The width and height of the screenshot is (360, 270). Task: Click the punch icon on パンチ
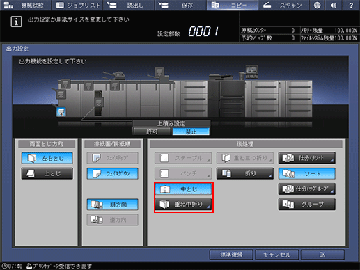click(164, 173)
